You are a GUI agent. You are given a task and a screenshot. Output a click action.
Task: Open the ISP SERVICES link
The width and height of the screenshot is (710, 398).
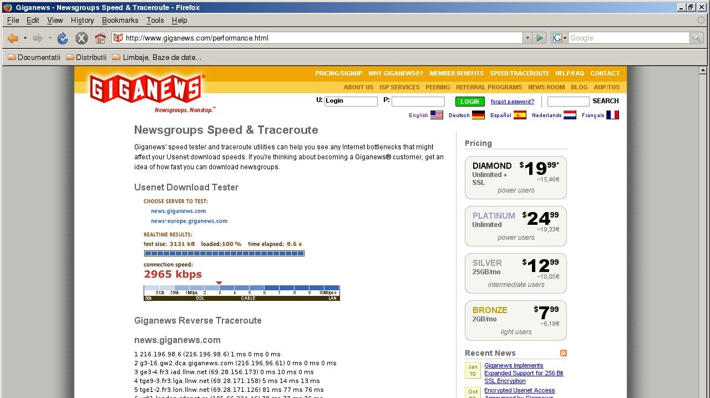399,87
